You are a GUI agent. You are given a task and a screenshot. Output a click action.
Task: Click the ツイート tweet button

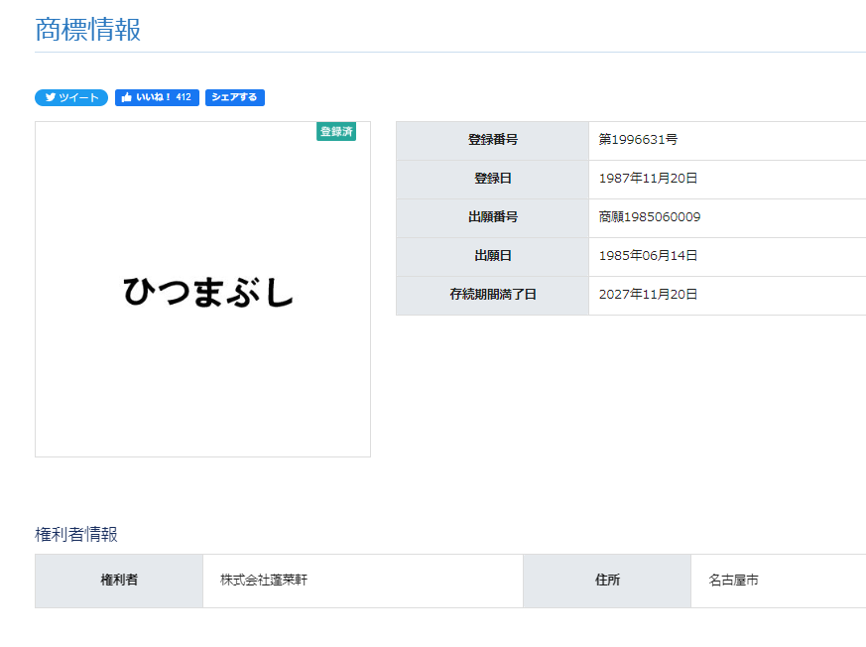(x=71, y=97)
